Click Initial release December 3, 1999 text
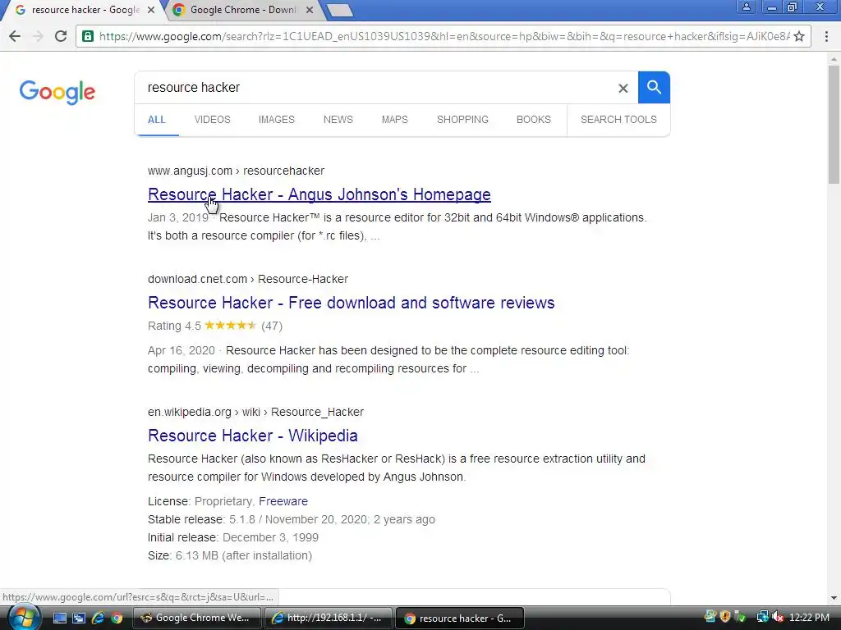The width and height of the screenshot is (841, 630). click(x=233, y=537)
